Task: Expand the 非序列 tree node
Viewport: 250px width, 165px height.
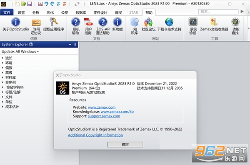Action: 2,82
